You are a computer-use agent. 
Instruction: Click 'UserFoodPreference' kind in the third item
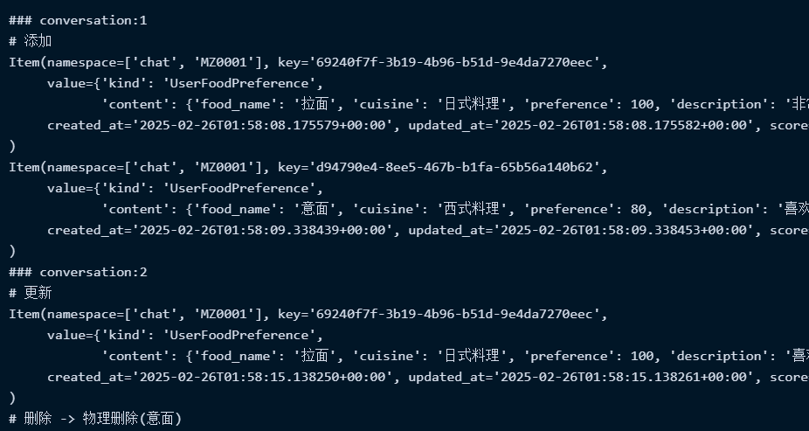239,335
